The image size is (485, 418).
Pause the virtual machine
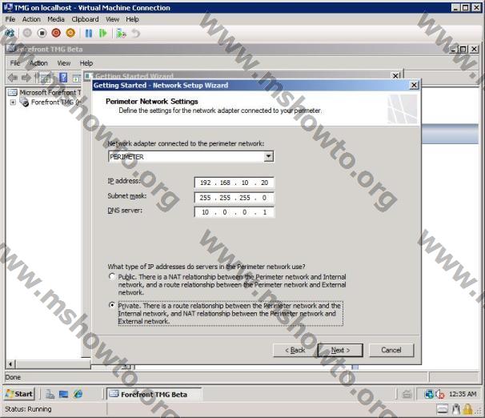89,33
